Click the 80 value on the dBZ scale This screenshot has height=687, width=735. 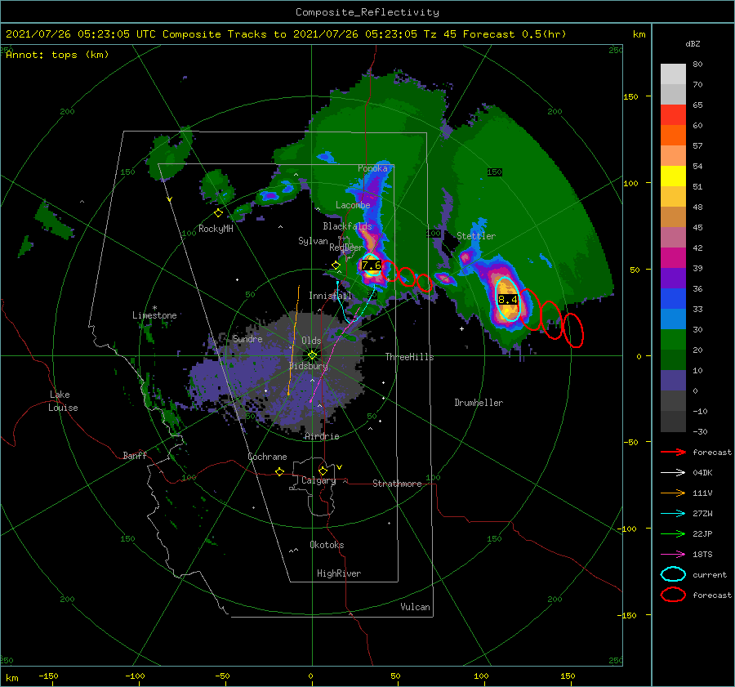coord(697,65)
